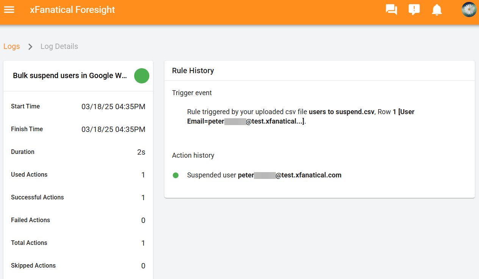
Task: Click the green dot next to Suspended user entry
Action: point(176,175)
